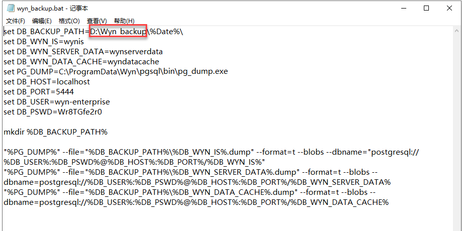
Task: Close the wyn_backup.bat Notepad window
Action: pos(449,8)
